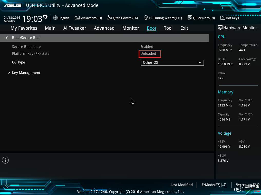Click the 4096 MB capacity value
This screenshot has height=195, width=261.
click(x=224, y=120)
